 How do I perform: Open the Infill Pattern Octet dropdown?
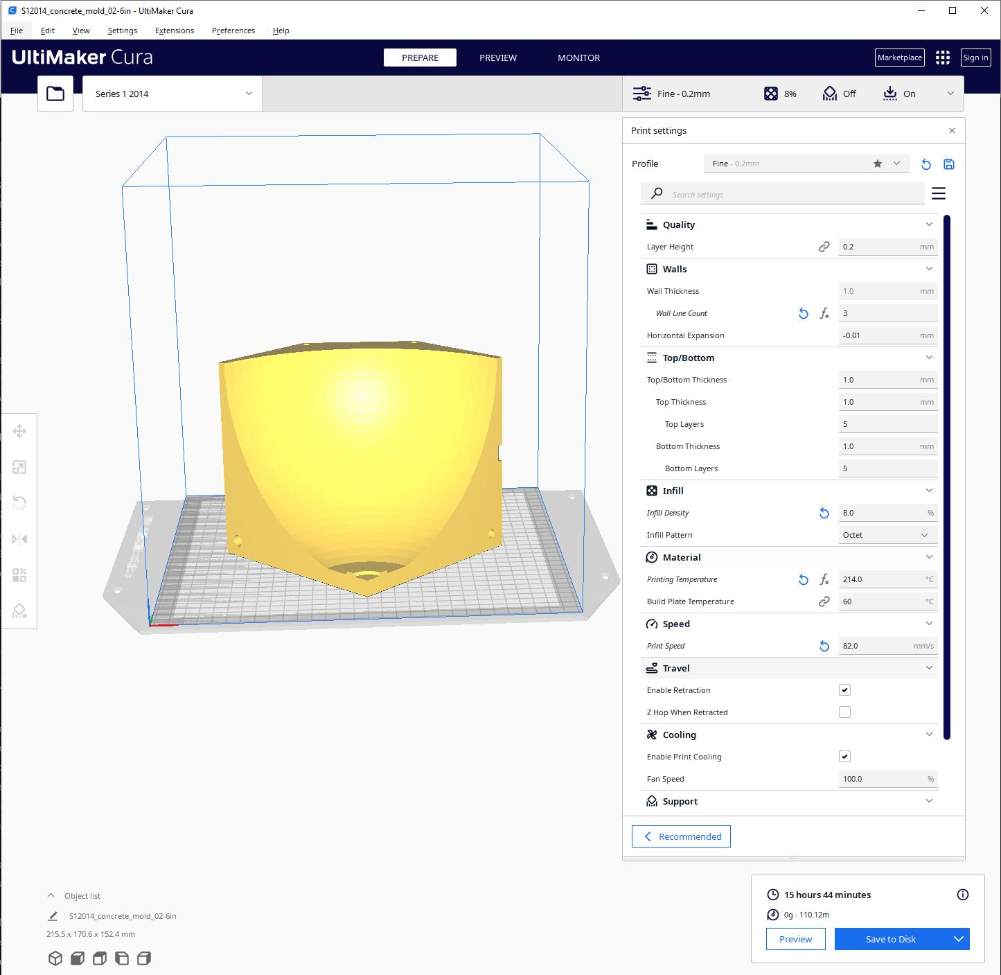click(x=888, y=535)
